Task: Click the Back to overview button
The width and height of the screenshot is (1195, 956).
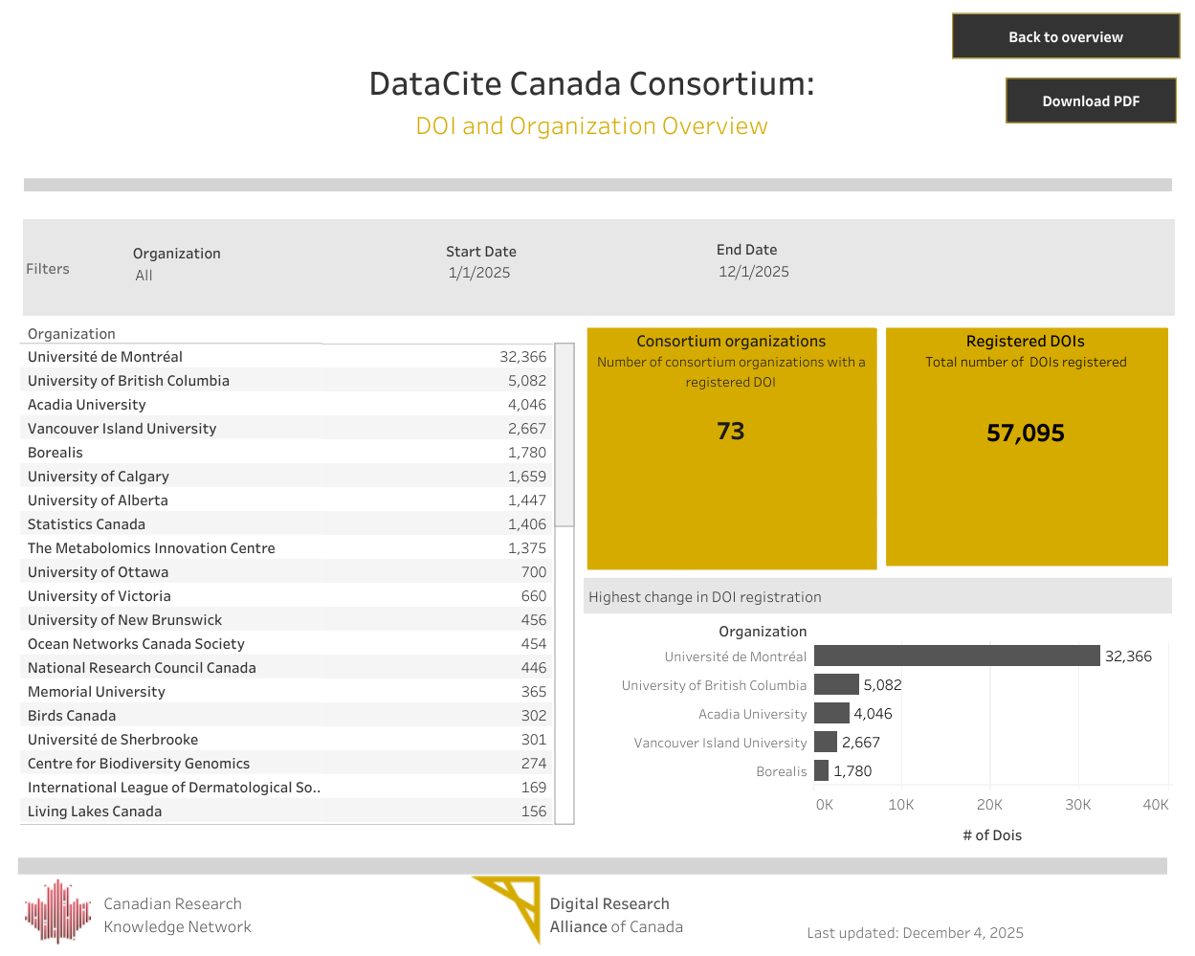Action: point(1065,36)
